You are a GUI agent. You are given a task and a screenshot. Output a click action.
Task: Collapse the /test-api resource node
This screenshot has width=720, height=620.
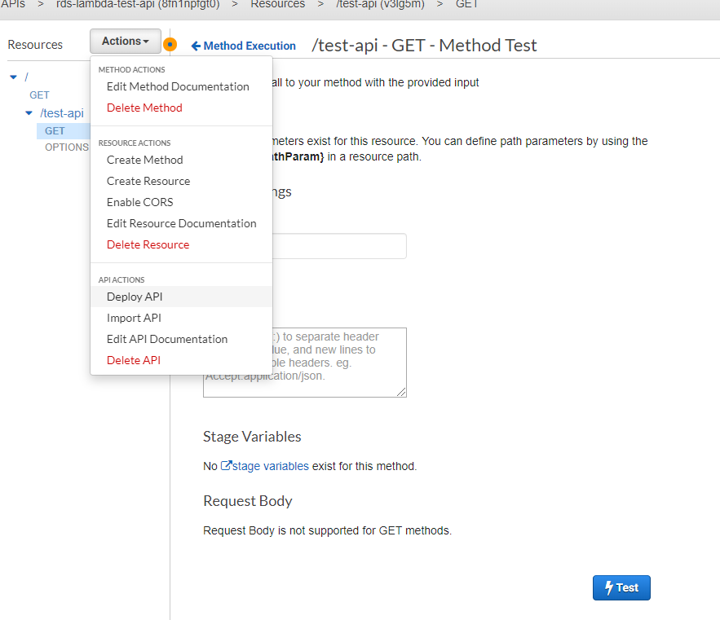(29, 113)
